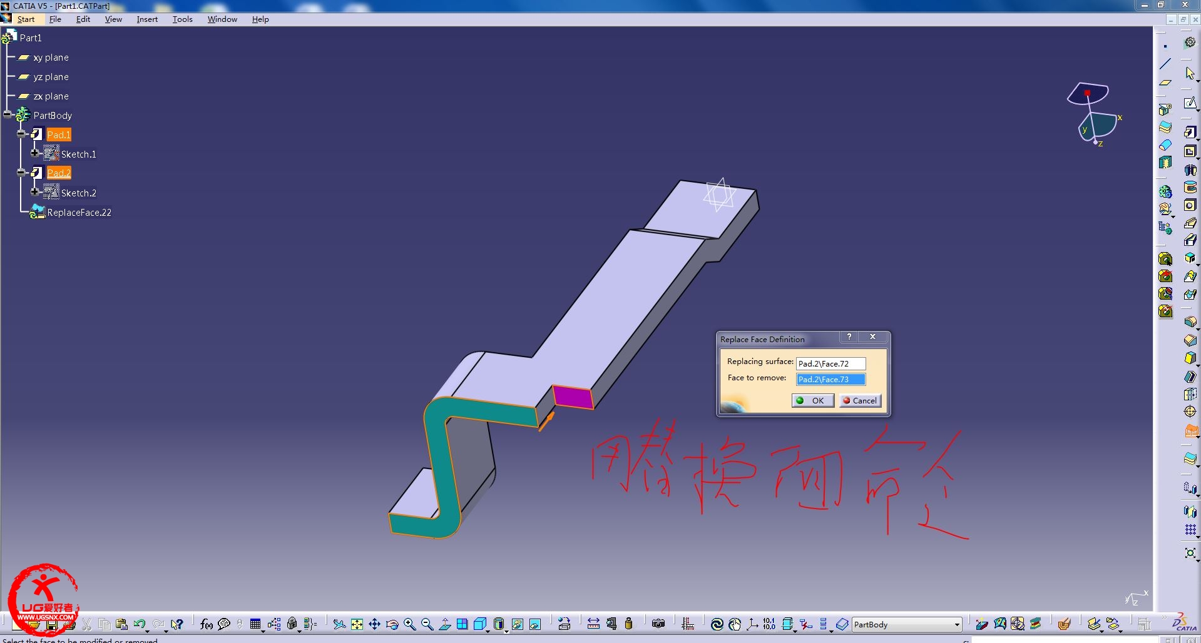Click the compass in the viewport
The width and height of the screenshot is (1201, 643).
(x=1094, y=114)
